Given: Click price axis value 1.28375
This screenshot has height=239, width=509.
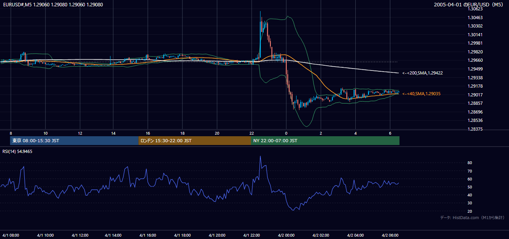Looking at the screenshot, I should [476, 129].
